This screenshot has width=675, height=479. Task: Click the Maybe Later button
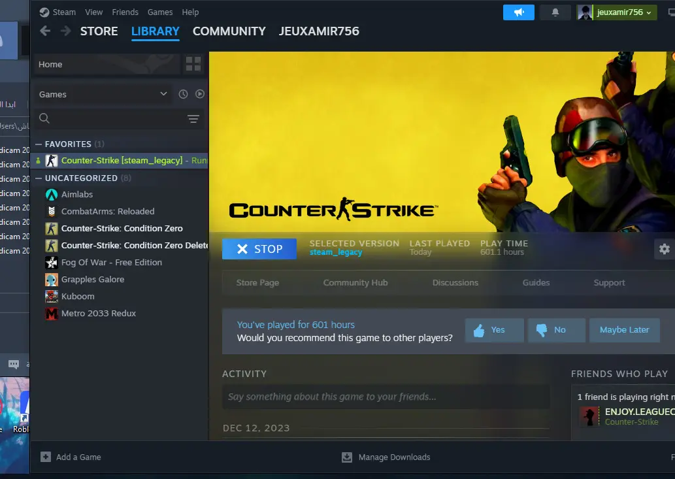click(624, 330)
